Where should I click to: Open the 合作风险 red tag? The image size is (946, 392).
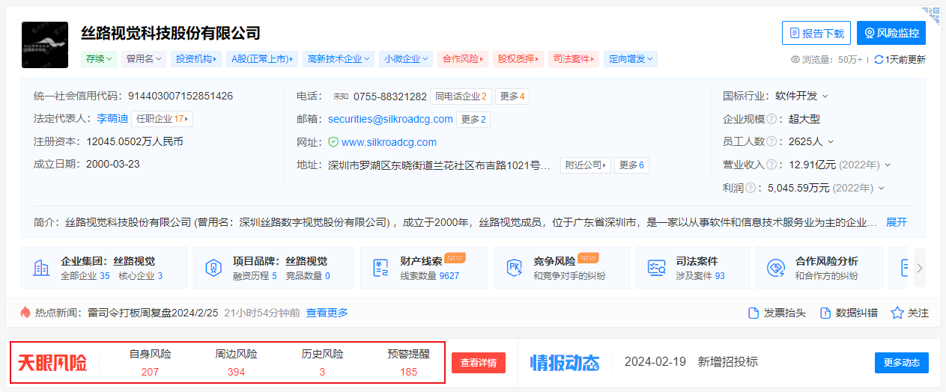(464, 58)
